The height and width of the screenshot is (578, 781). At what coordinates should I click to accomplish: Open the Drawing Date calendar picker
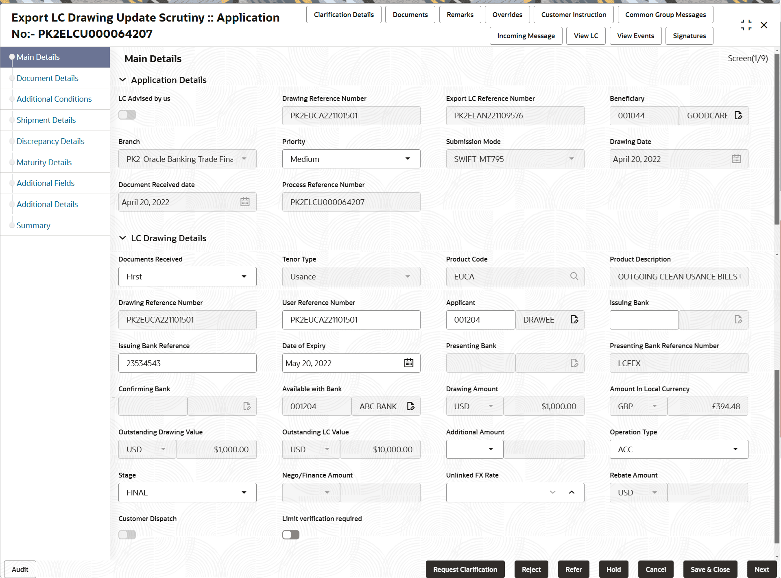click(736, 158)
